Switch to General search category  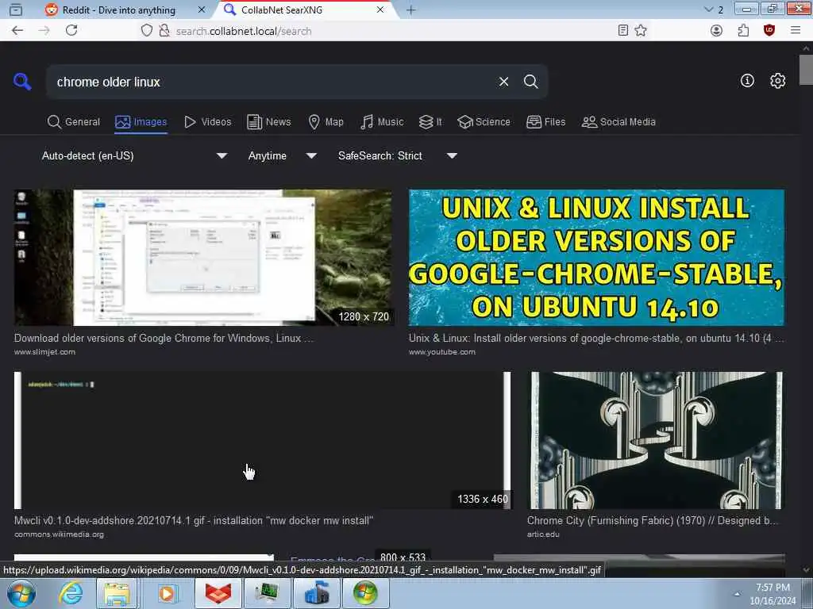[x=73, y=121]
